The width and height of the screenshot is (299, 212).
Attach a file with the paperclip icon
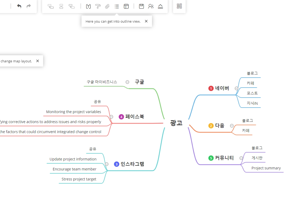tap(107, 7)
